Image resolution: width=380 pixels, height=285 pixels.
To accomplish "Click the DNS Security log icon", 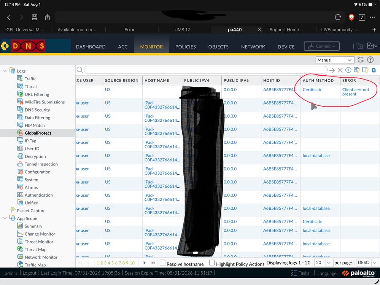I will (x=20, y=110).
